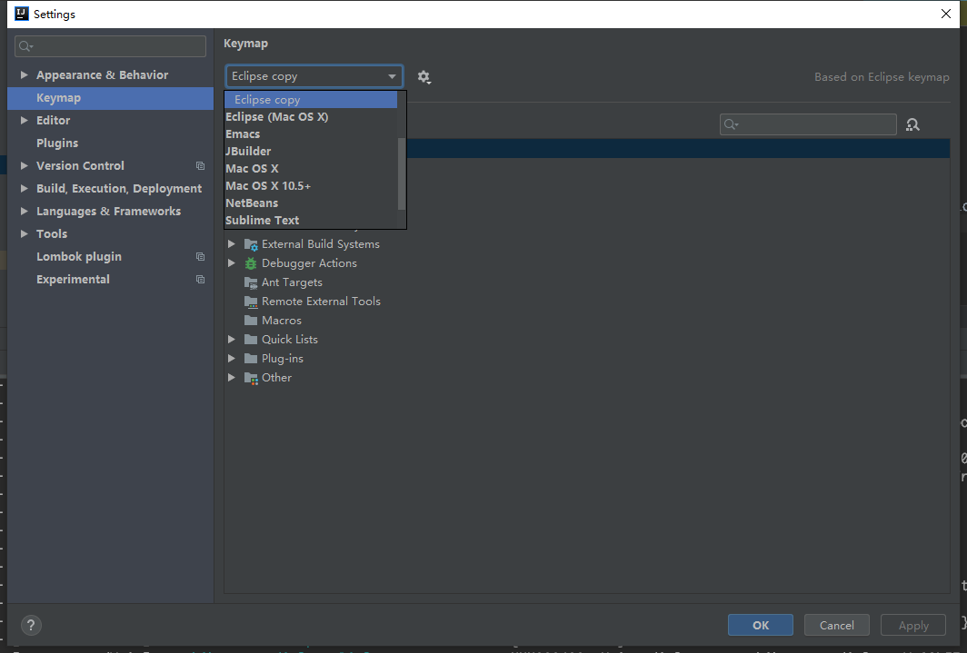This screenshot has height=653, width=967.
Task: Select the Macros row
Action: [x=586, y=321]
